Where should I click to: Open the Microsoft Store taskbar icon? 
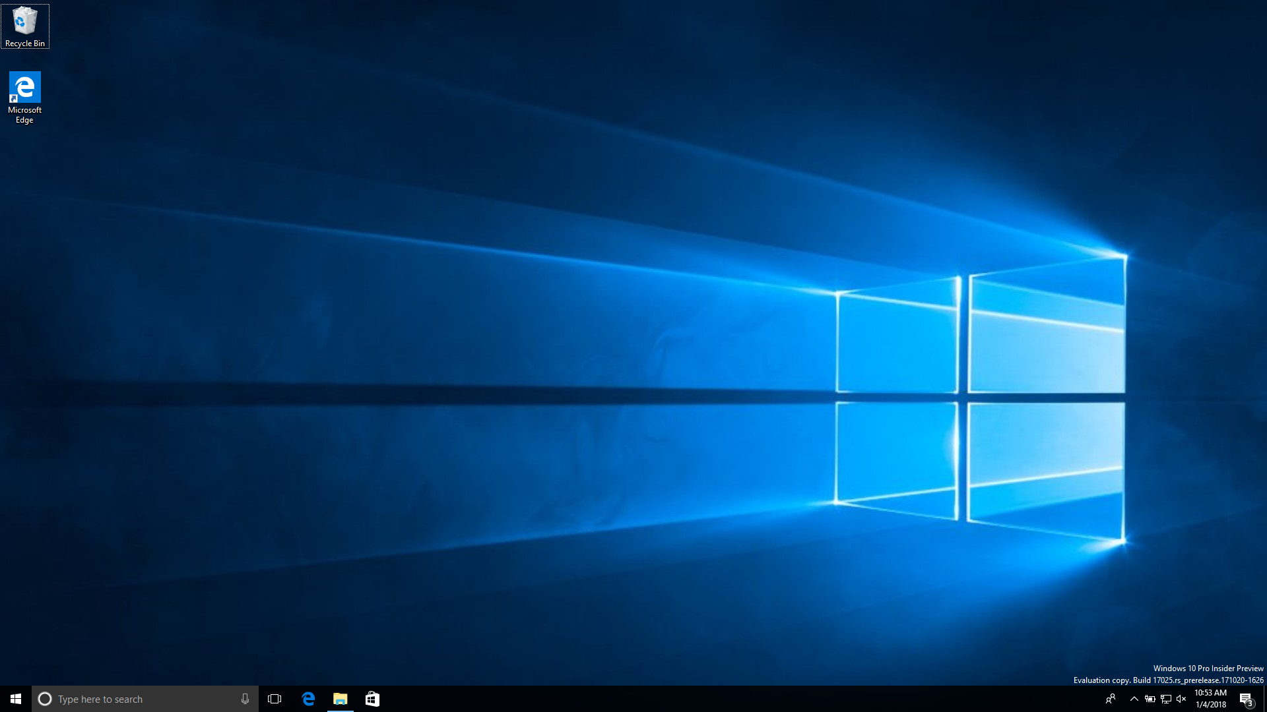(x=372, y=699)
